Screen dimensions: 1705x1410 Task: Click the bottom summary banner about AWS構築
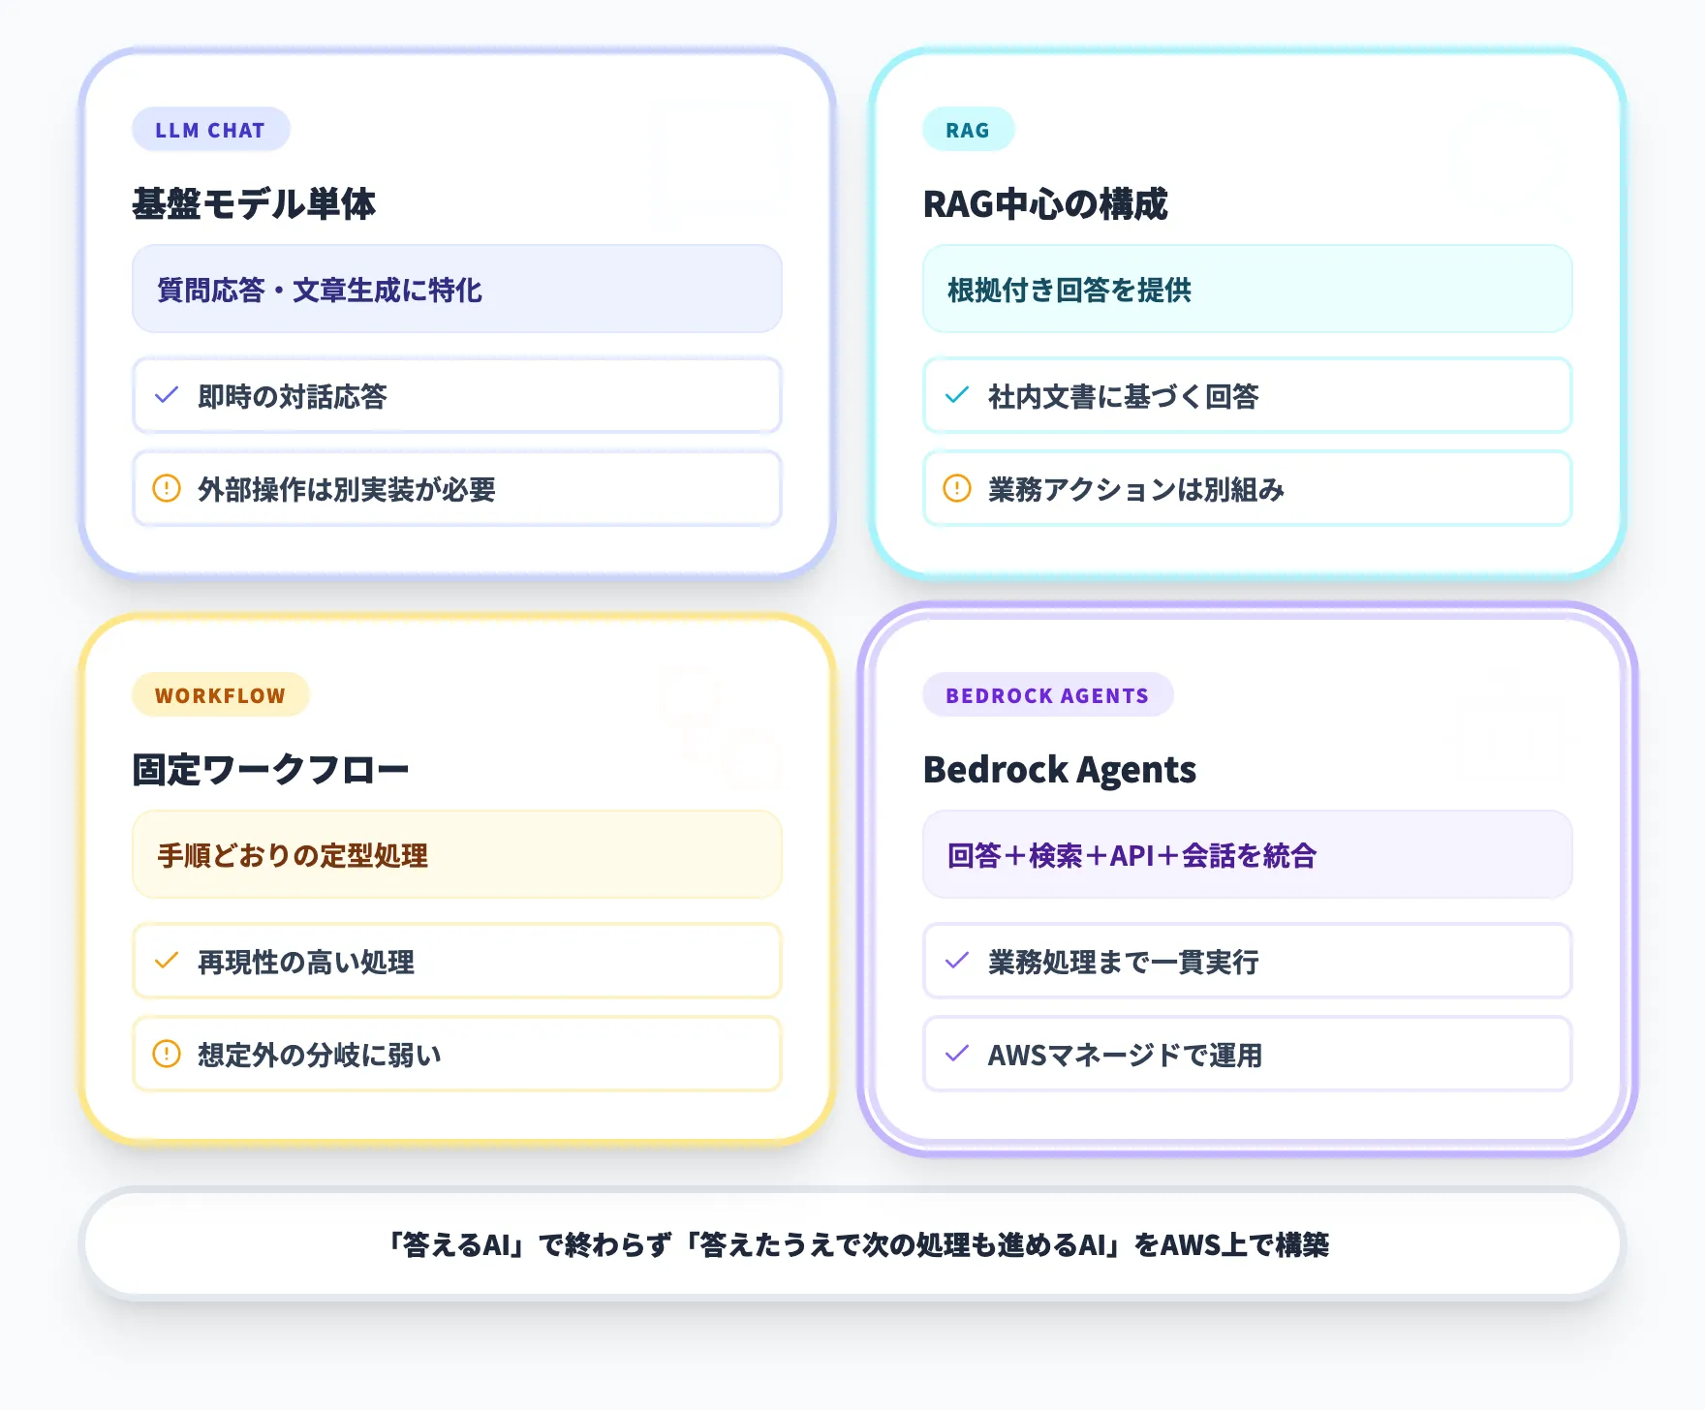(852, 1247)
